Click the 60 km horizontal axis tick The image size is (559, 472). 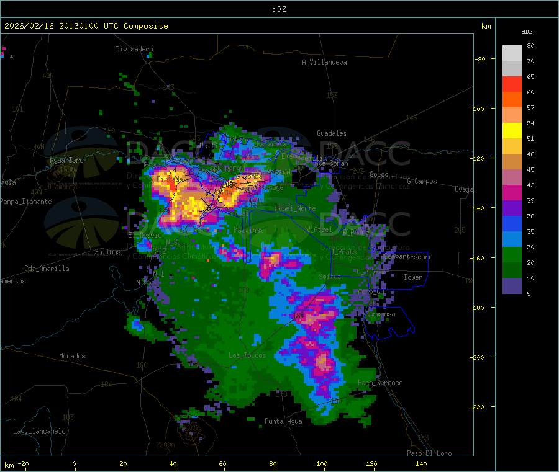[222, 463]
